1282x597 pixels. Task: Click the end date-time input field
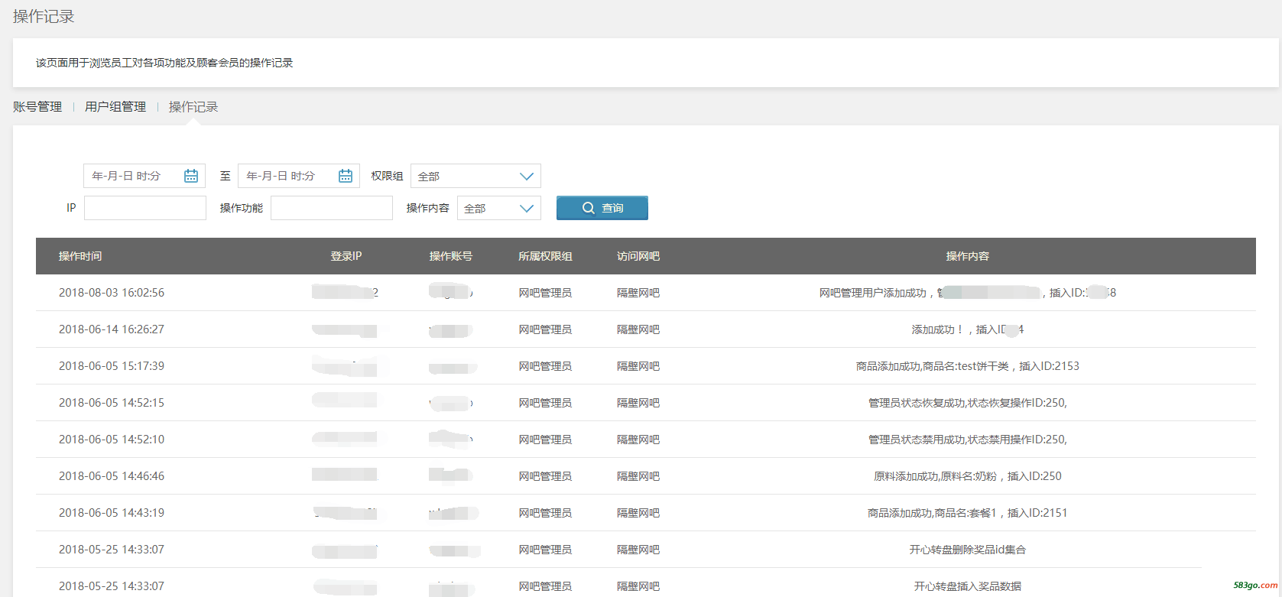coord(299,176)
